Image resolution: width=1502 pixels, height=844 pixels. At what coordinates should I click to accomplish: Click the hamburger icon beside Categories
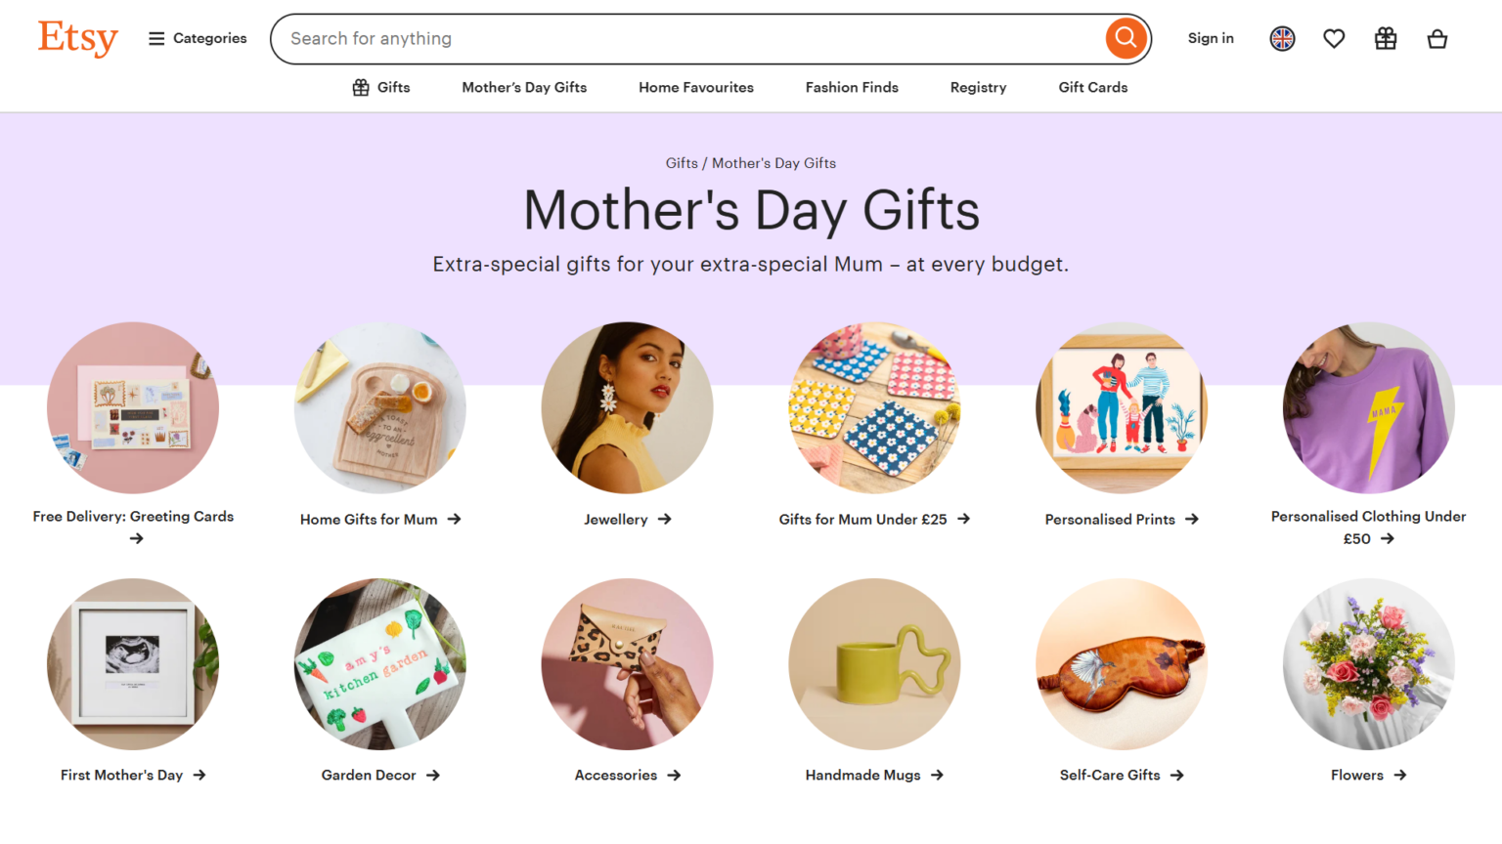tap(156, 39)
